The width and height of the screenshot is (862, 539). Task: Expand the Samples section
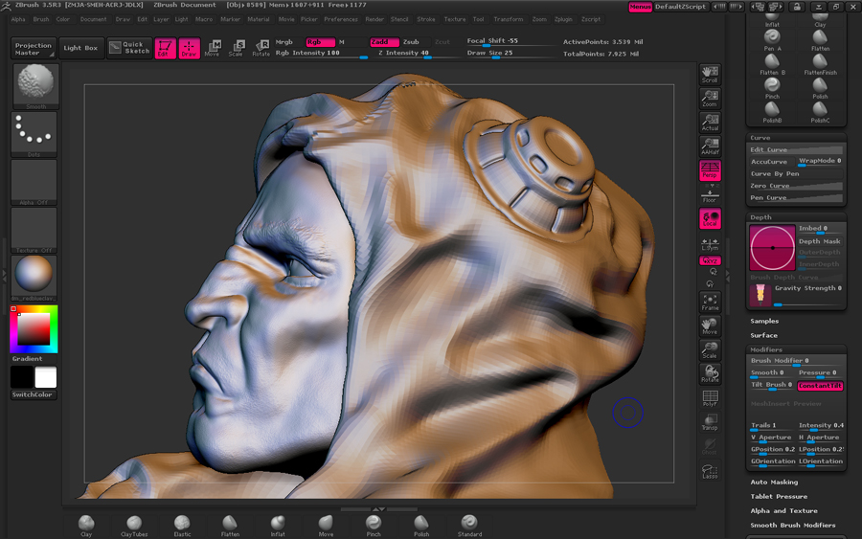coord(764,321)
